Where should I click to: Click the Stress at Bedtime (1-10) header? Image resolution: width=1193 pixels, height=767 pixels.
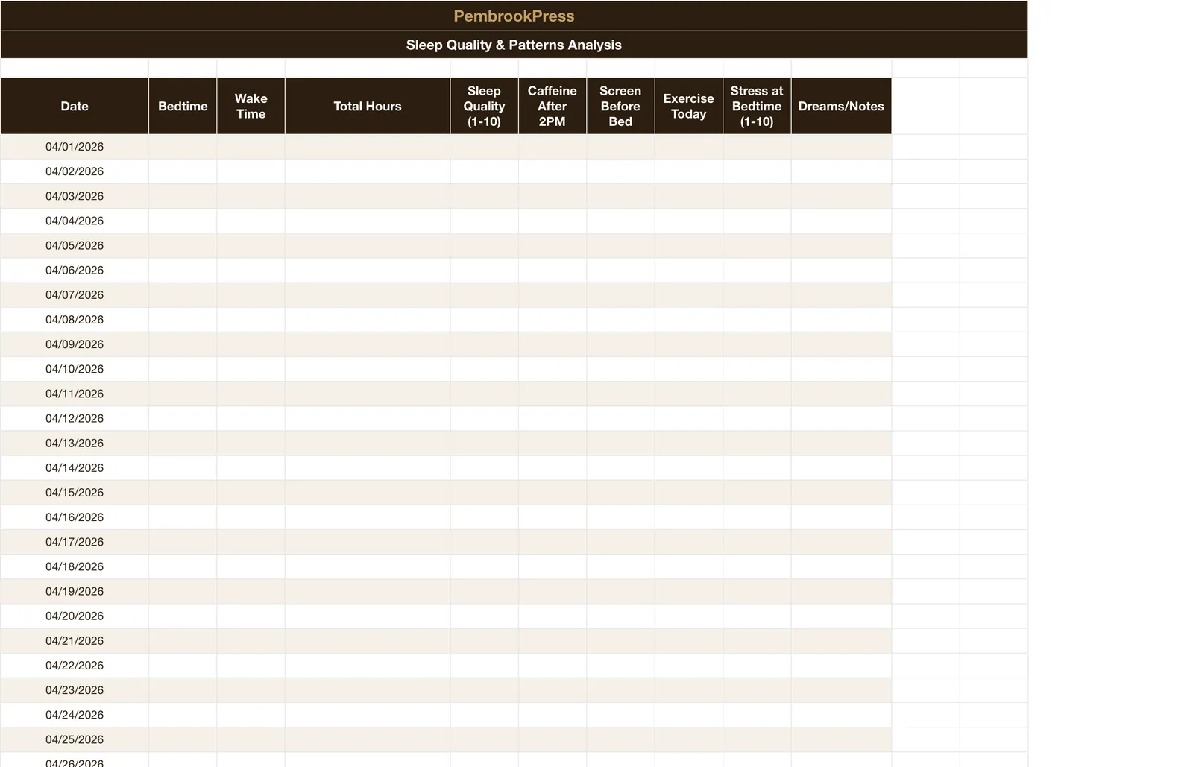[757, 106]
